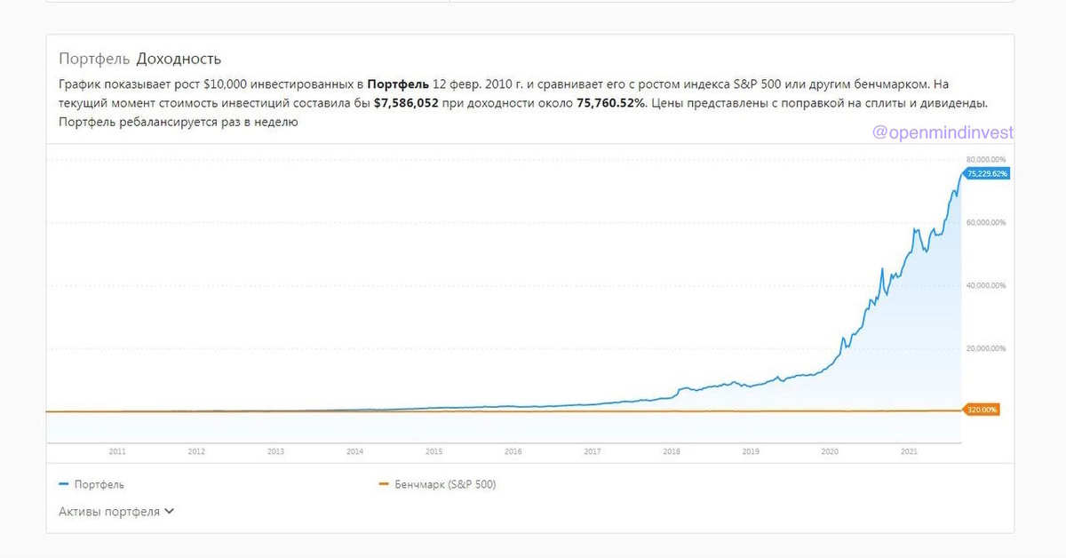Screen dimensions: 1066x558
Task: Pick the 2011 year on the timeline axis
Action: [117, 451]
